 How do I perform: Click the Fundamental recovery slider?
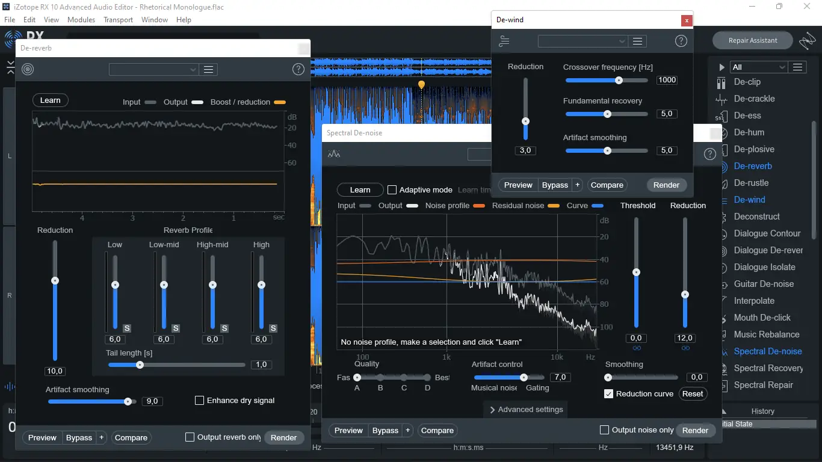point(607,114)
